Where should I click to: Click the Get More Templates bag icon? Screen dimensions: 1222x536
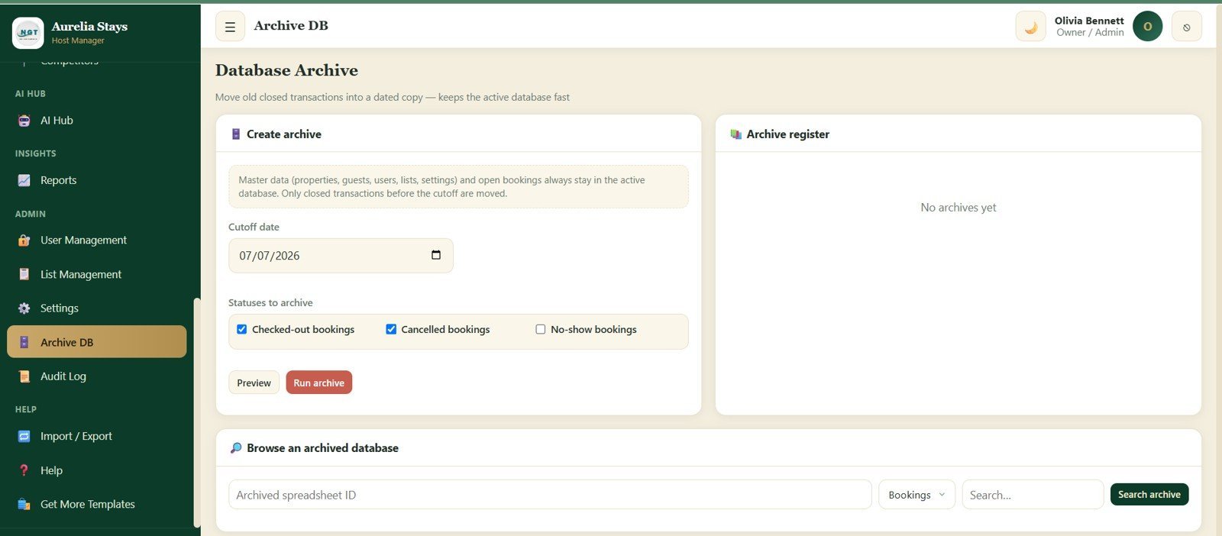click(24, 504)
